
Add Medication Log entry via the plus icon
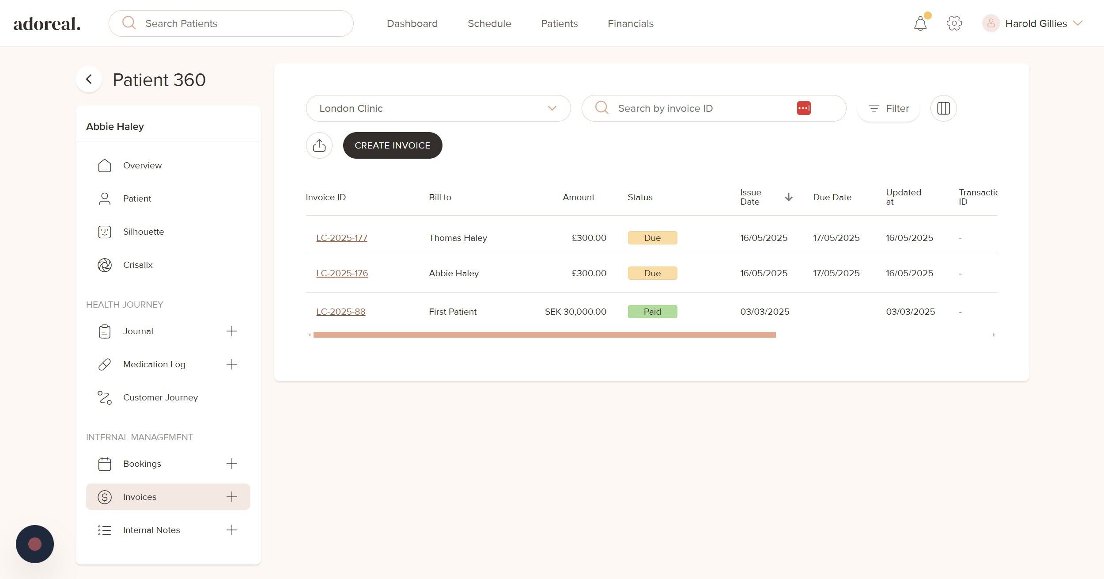(231, 364)
